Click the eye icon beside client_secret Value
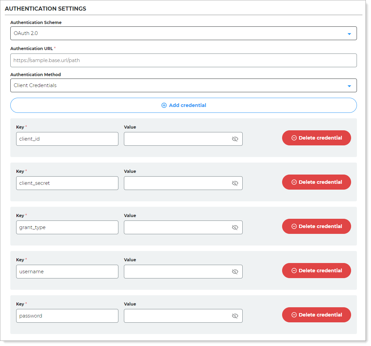 pos(235,183)
